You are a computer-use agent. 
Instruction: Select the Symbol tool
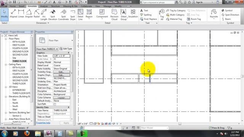(x=227, y=10)
